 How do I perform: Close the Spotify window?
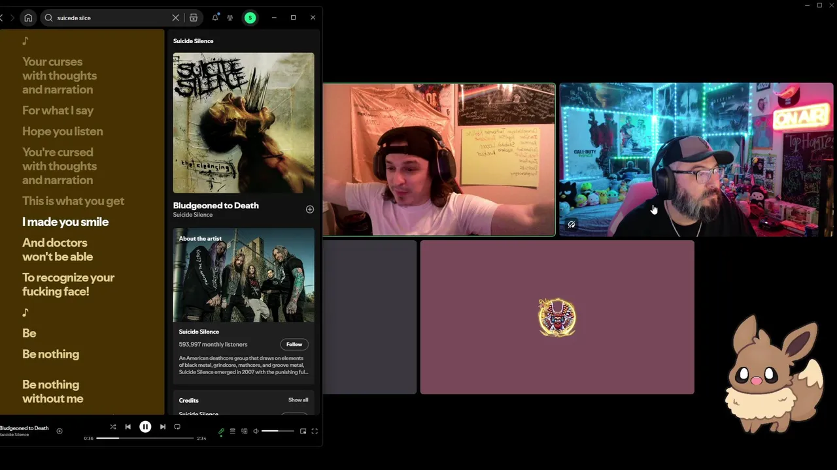tap(313, 18)
